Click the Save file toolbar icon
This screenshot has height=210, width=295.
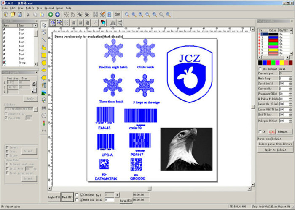tap(20, 14)
